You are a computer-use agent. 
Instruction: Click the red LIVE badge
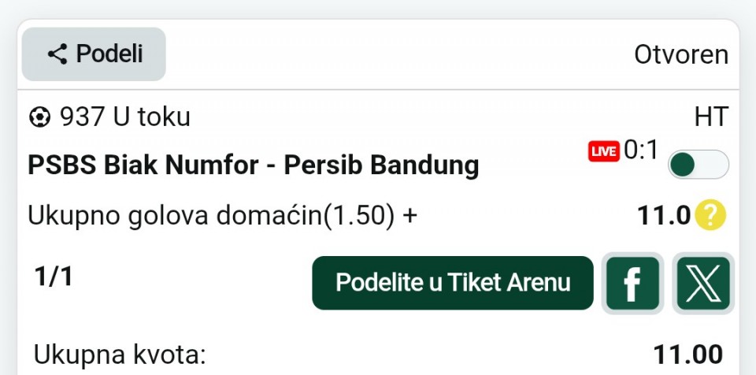[604, 151]
